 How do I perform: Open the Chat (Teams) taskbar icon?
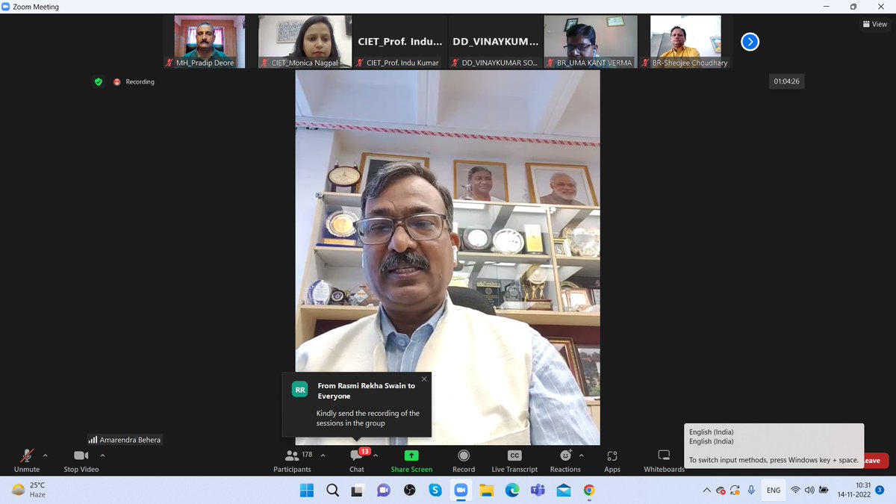pyautogui.click(x=384, y=491)
